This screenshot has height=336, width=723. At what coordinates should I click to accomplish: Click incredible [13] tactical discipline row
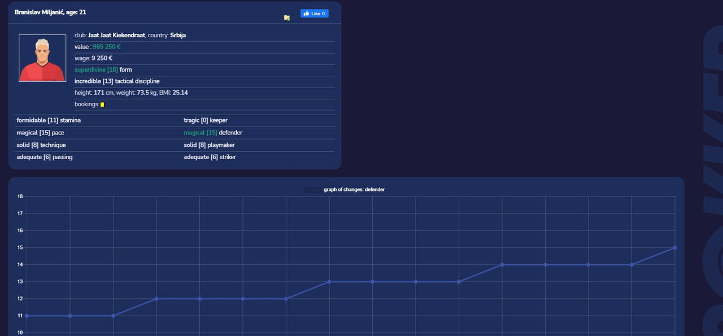[x=204, y=81]
